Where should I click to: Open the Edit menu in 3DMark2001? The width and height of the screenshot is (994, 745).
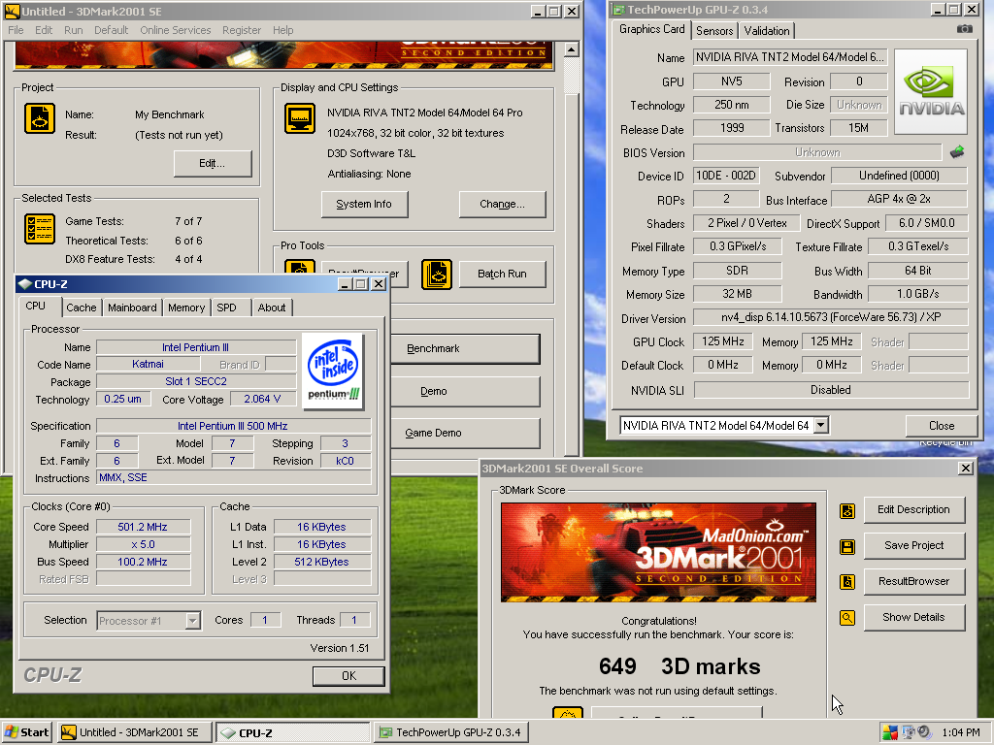coord(44,30)
